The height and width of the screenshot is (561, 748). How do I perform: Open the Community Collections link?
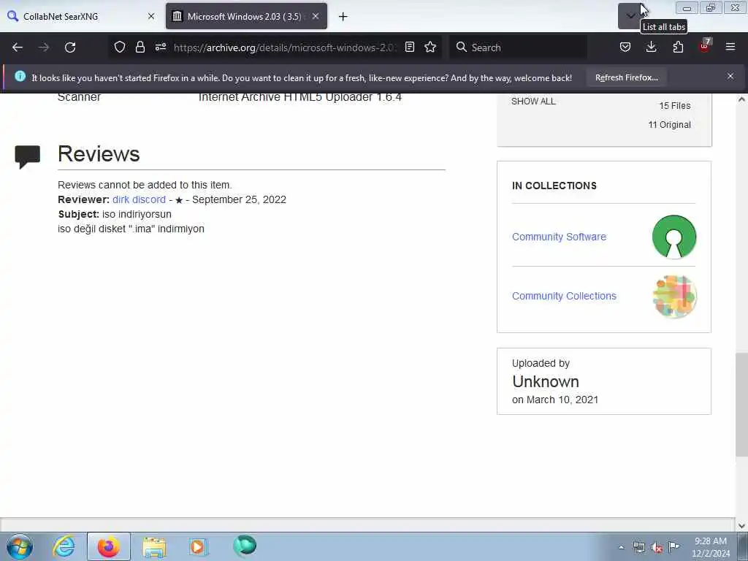point(564,296)
